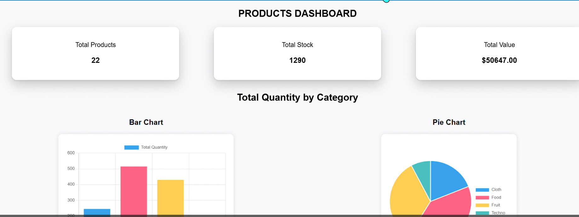This screenshot has height=217, width=579.
Task: Click the $50647.00 amount
Action: 499,60
